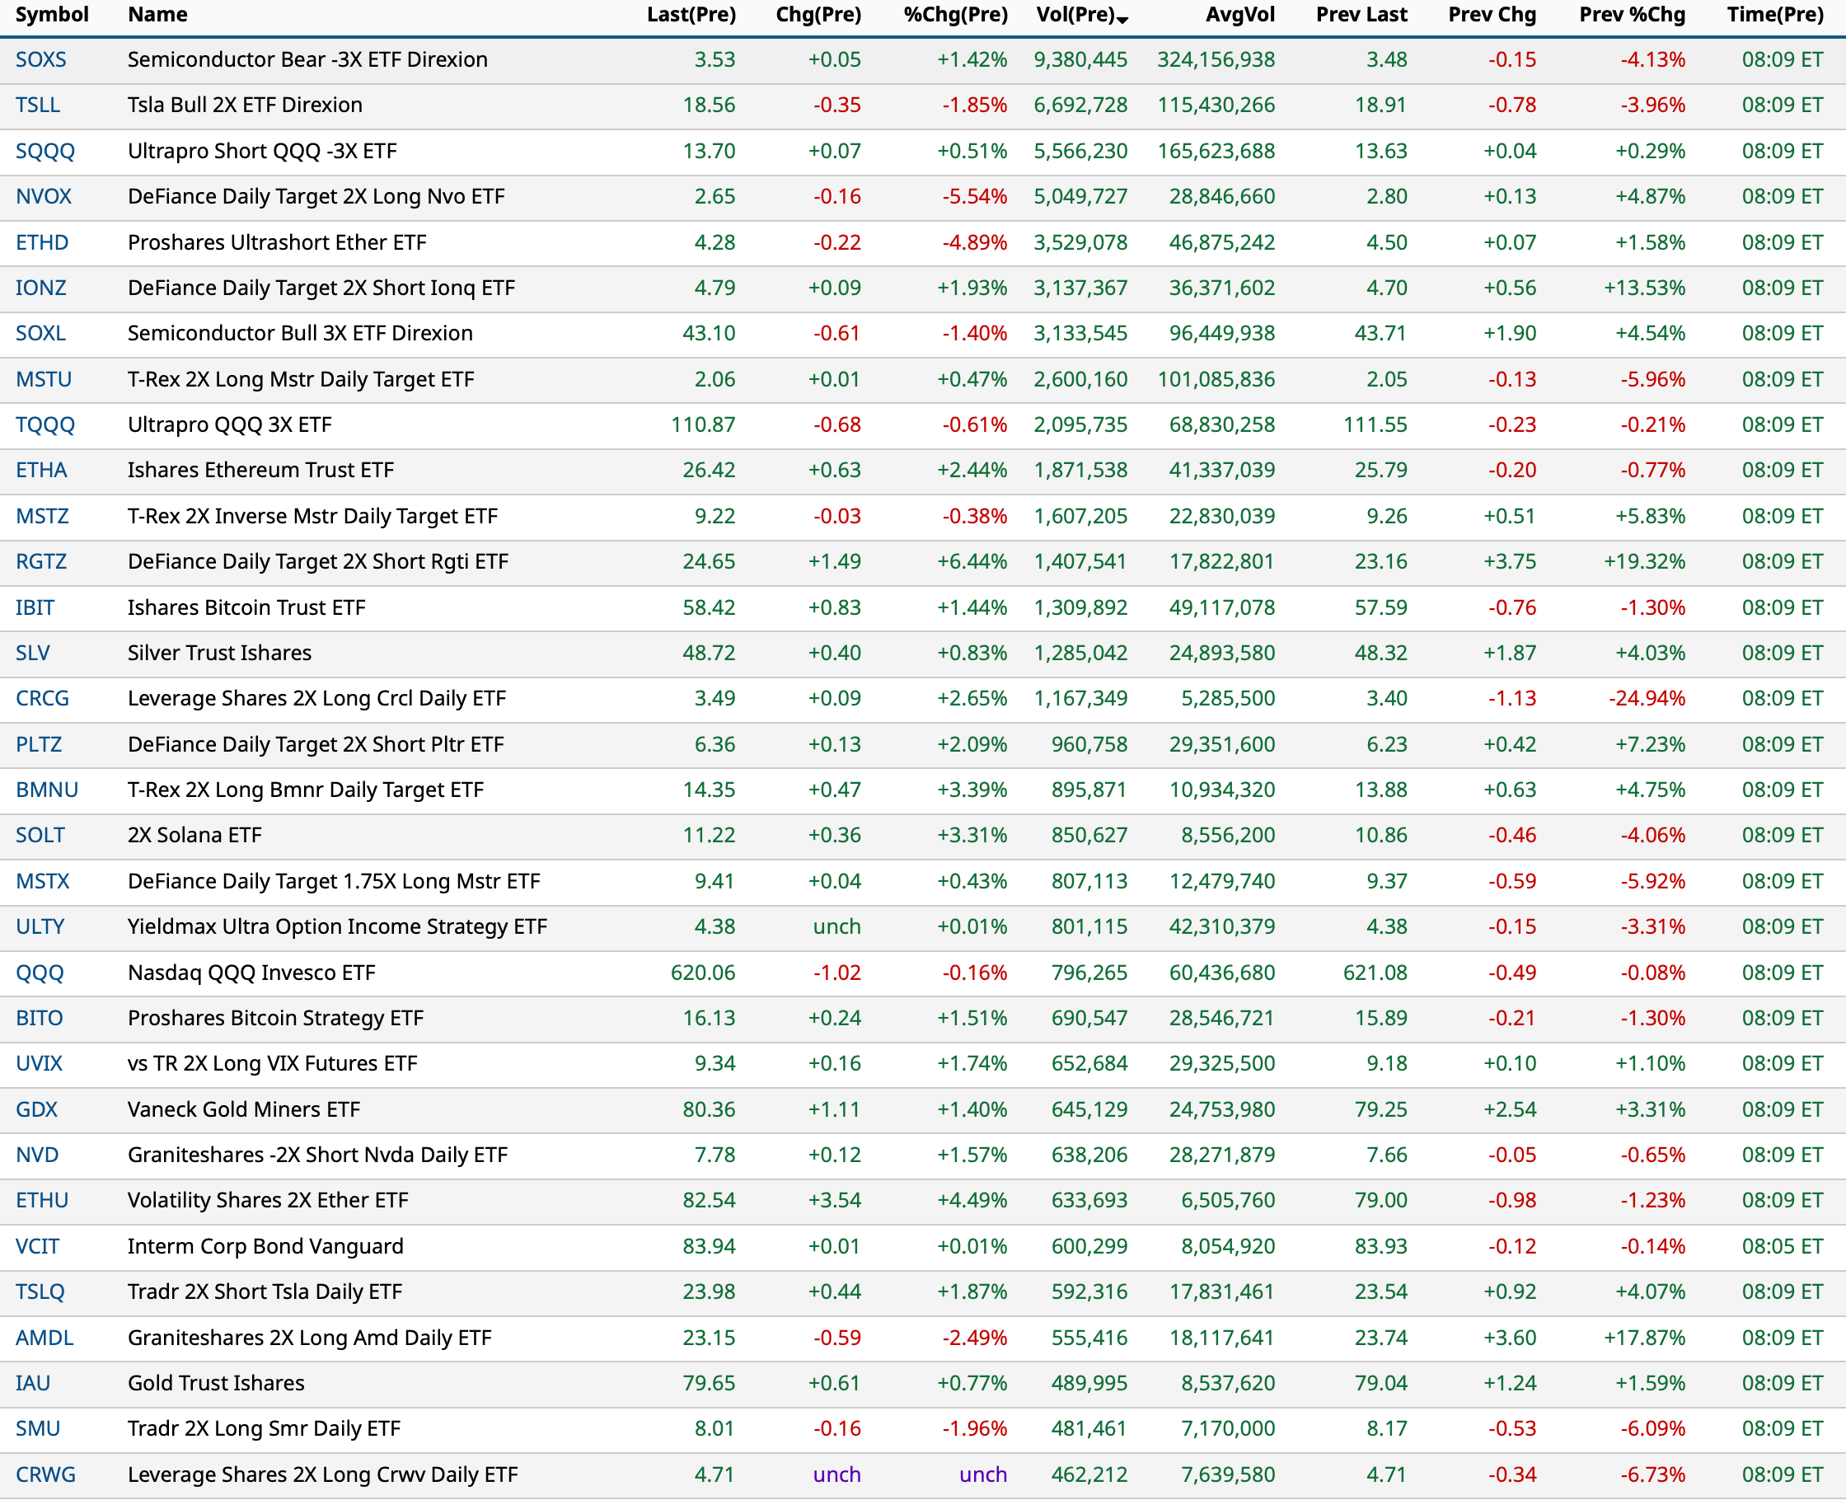This screenshot has width=1846, height=1500.
Task: Open the CRWG symbol link
Action: [x=46, y=1475]
